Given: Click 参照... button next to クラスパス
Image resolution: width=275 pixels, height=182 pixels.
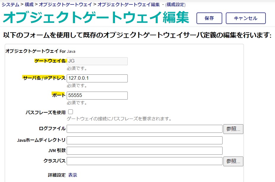Looking at the screenshot, I should (233, 161).
